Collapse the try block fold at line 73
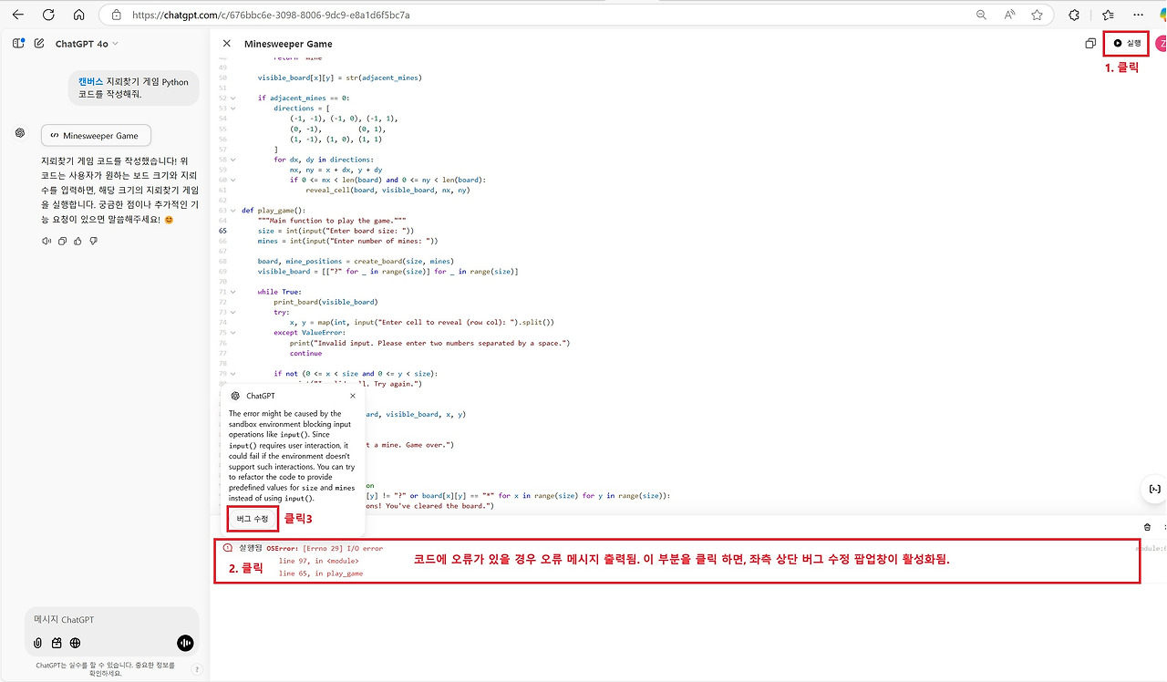The width and height of the screenshot is (1167, 682). click(232, 312)
